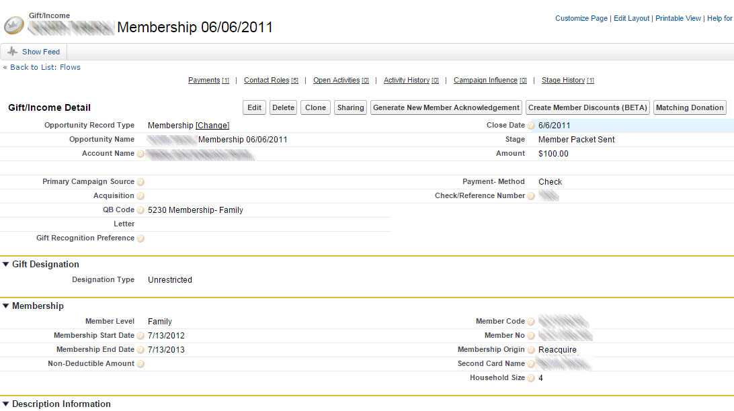This screenshot has width=734, height=411.
Task: Click the Show Feed pulse icon
Action: (x=13, y=52)
